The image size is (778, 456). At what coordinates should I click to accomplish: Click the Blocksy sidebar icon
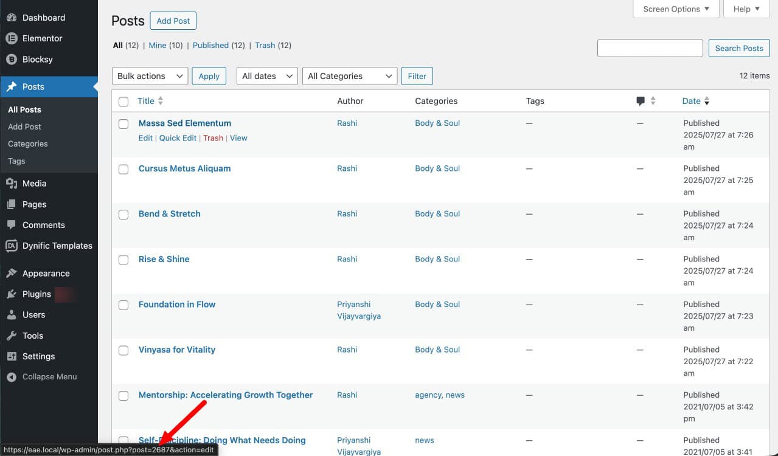12,60
